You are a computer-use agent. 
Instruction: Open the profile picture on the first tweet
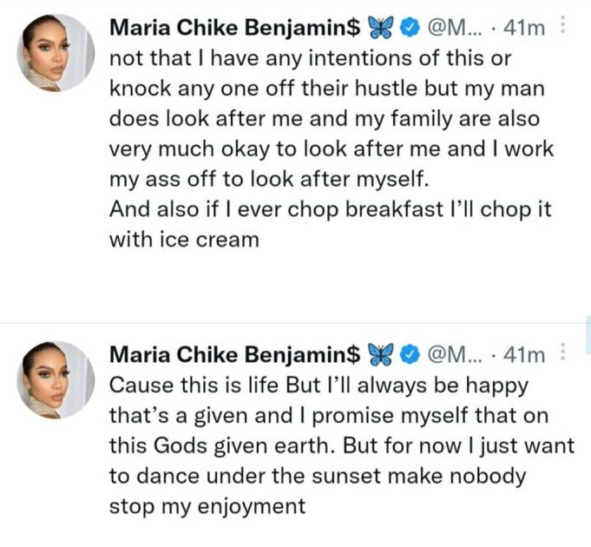point(56,52)
